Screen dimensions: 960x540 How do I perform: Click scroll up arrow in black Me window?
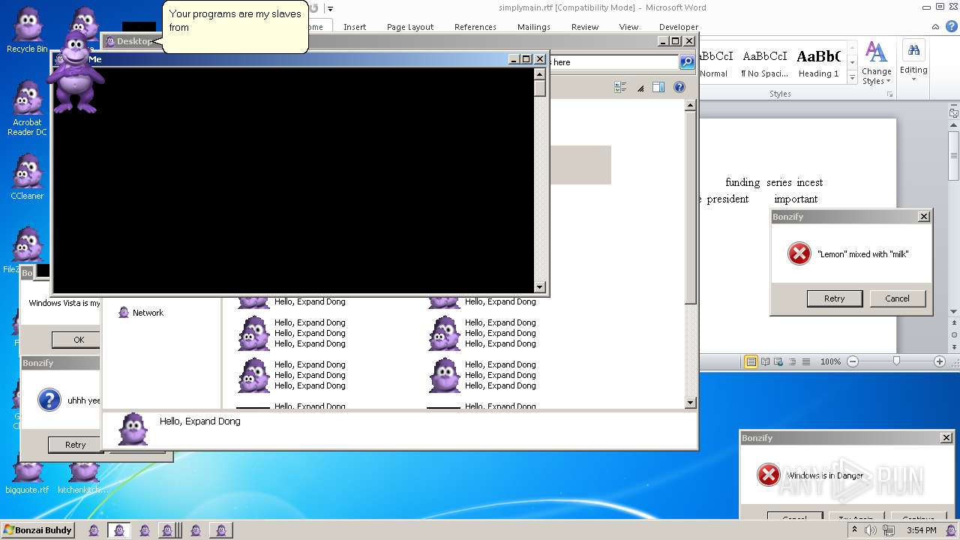click(539, 73)
